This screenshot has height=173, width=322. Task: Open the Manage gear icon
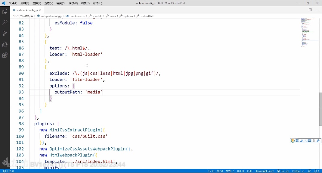5,163
